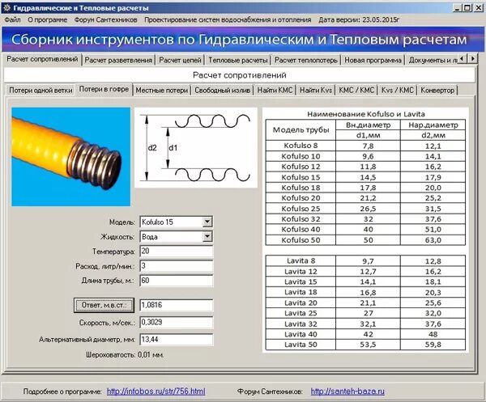The width and height of the screenshot is (486, 402).
Task: Open Проектирование систем водоснабжения и отопления menu
Action: point(228,19)
